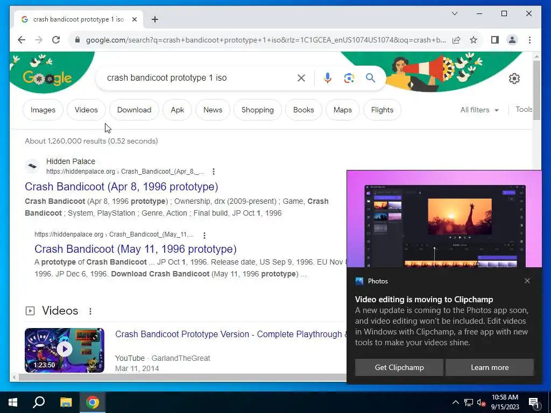The height and width of the screenshot is (413, 551).
Task: Click the "Videos" section heading
Action: pyautogui.click(x=60, y=311)
